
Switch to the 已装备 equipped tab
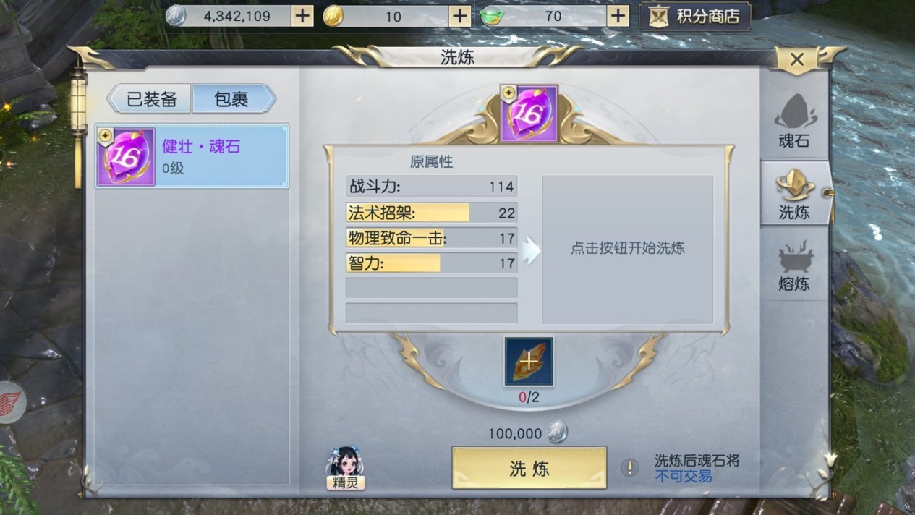pos(151,99)
